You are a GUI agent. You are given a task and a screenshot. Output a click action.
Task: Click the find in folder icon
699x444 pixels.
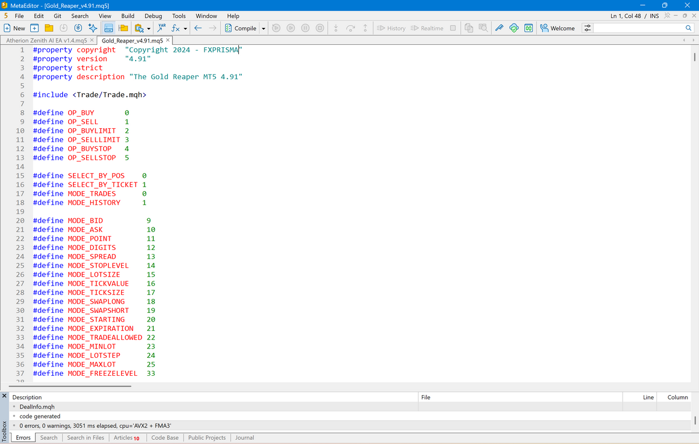pos(139,28)
